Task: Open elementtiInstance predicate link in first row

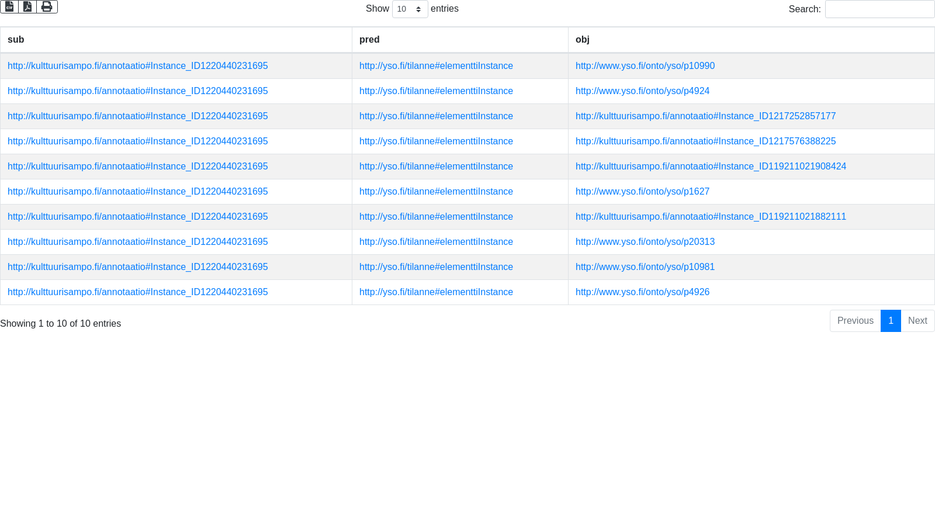Action: click(436, 66)
